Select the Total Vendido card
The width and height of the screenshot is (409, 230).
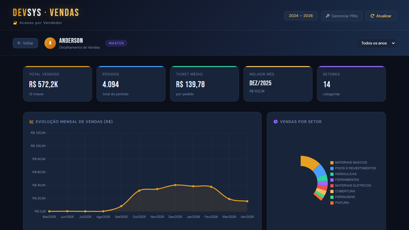pos(58,84)
